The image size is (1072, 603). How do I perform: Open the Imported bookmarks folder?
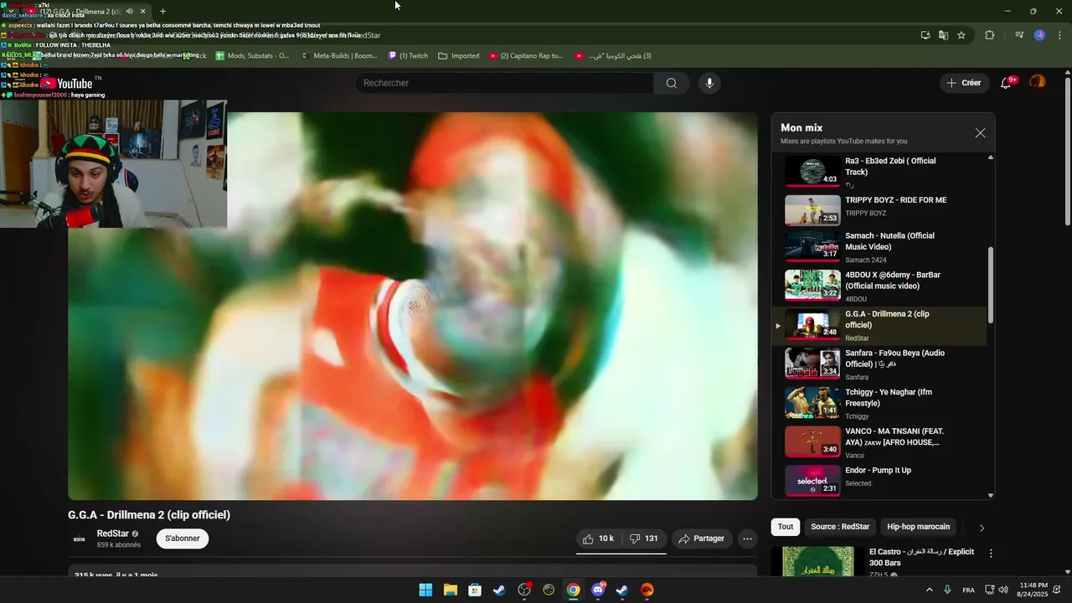point(459,56)
